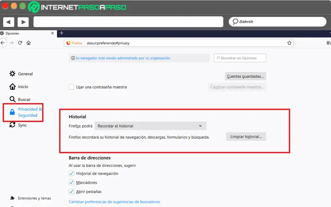Click the Firefox identity icon in address bar
The width and height of the screenshot is (331, 207).
(x=74, y=43)
